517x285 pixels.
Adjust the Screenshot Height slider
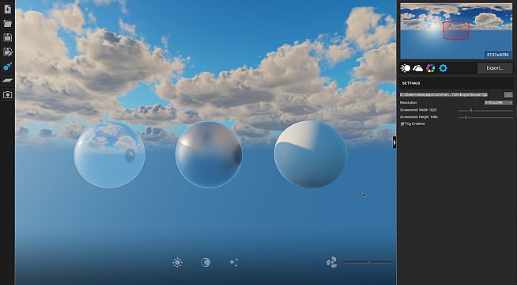(485, 117)
